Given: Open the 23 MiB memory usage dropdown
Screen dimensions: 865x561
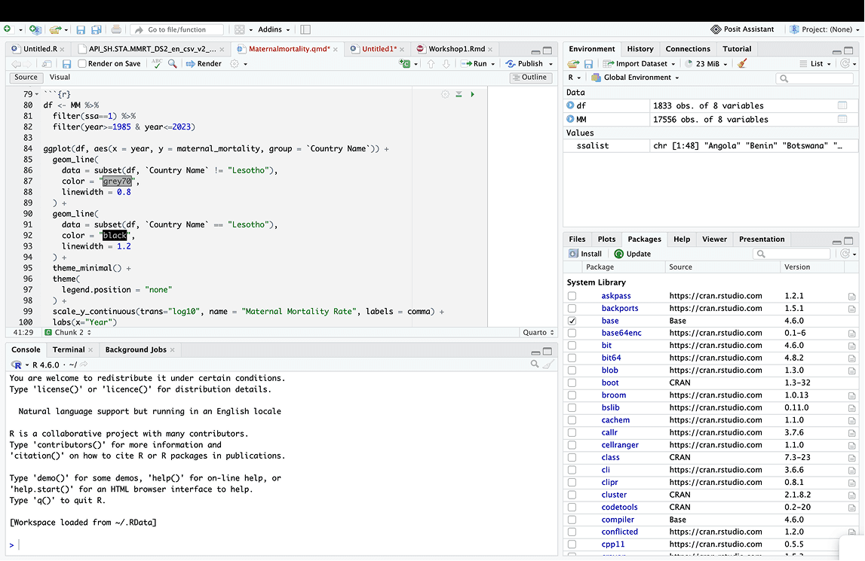Looking at the screenshot, I should [707, 64].
